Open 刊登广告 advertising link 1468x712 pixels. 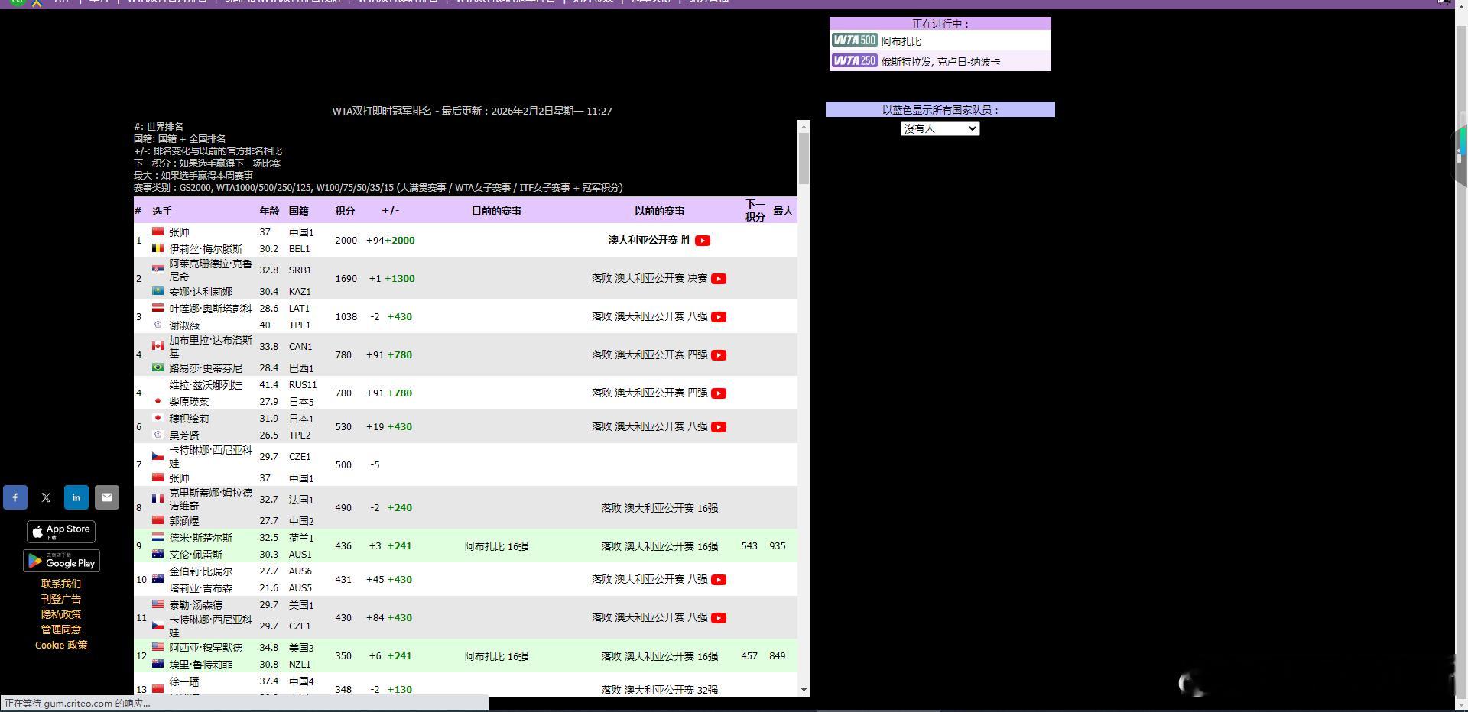click(61, 599)
